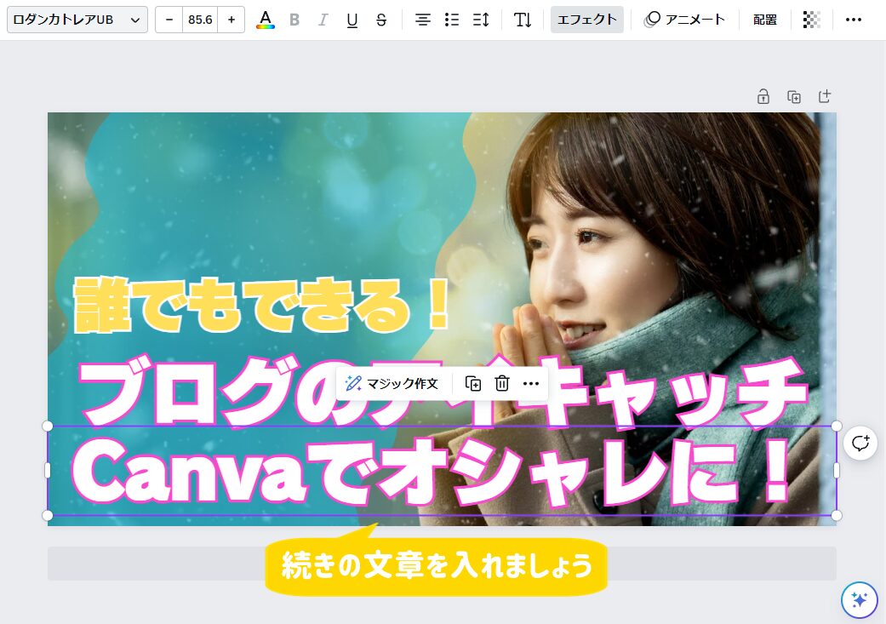Open line spacing settings
Screen dimensions: 886x624
[x=481, y=20]
